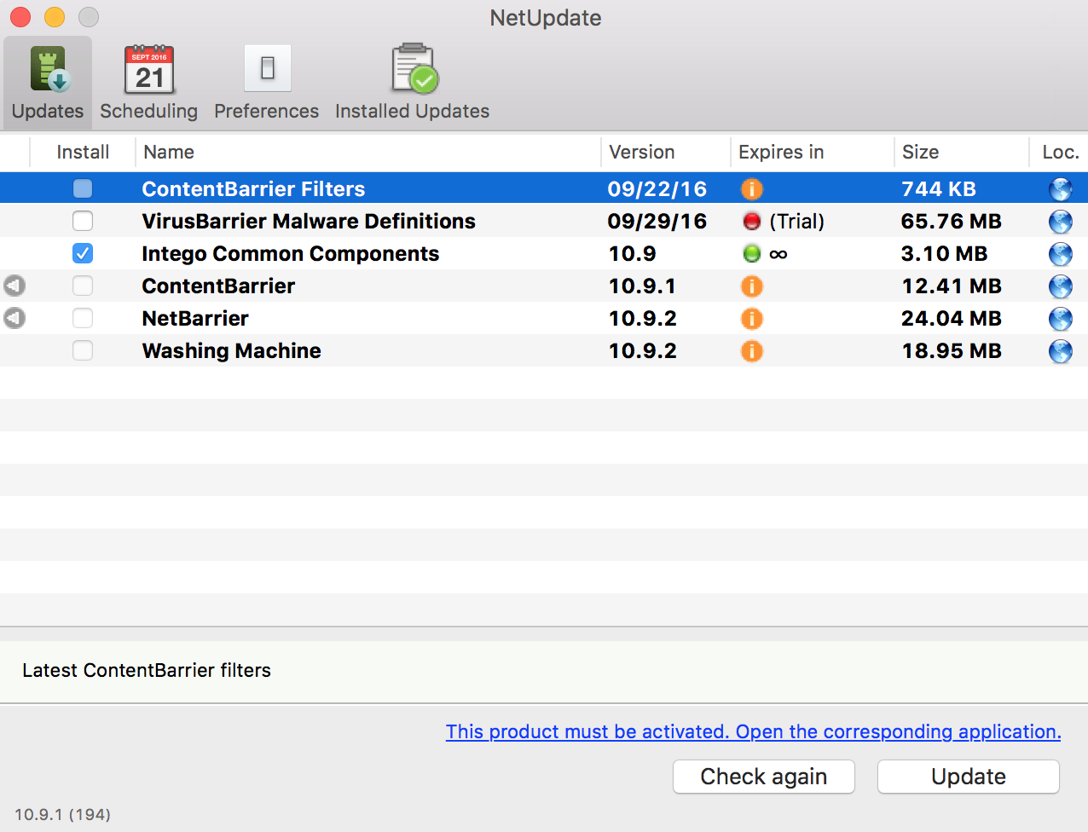Switch to the Scheduling pane
Screen dimensions: 1088x832
[x=149, y=83]
